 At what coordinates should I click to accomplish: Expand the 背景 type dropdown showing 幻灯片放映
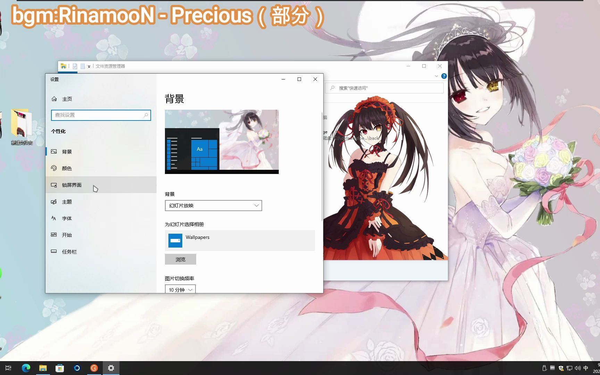(x=213, y=206)
